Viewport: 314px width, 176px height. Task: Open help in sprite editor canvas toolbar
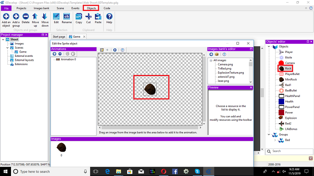pos(122,50)
